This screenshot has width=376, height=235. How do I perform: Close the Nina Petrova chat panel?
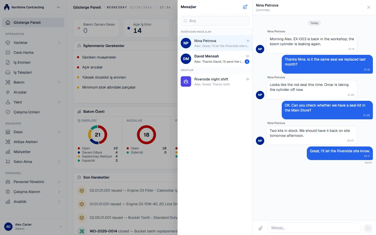(x=369, y=7)
